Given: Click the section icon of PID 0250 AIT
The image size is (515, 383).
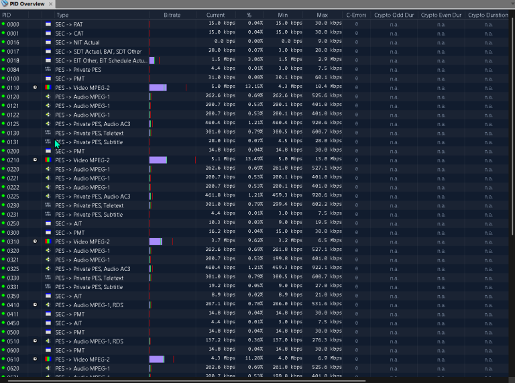Looking at the screenshot, I should coord(48,223).
